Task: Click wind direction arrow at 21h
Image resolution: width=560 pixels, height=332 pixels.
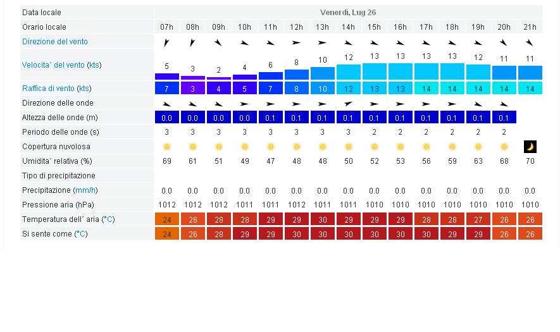Action: (x=530, y=42)
